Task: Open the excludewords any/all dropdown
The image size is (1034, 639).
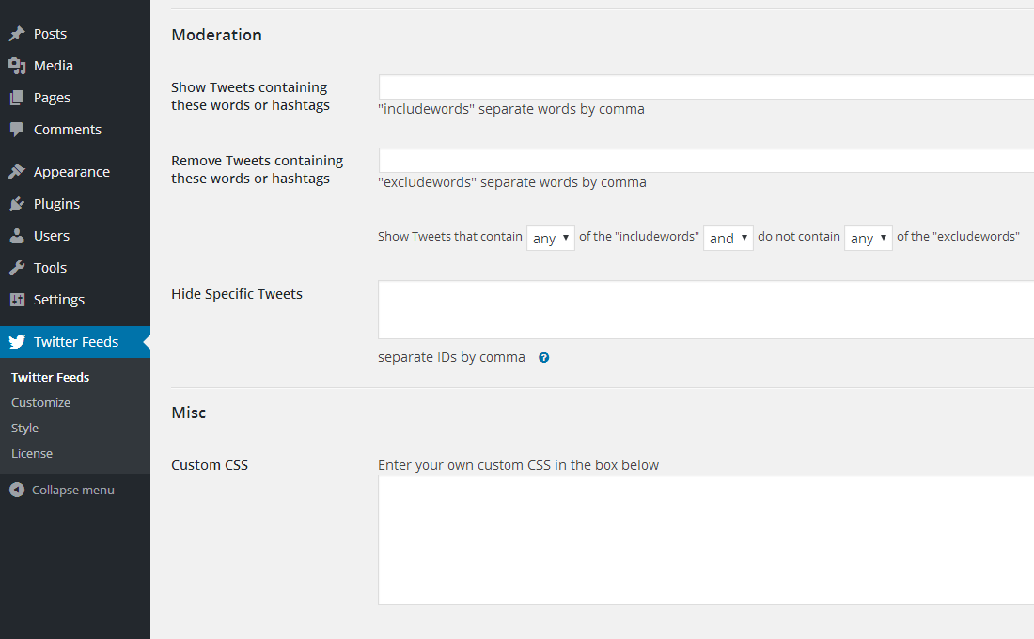Action: 869,238
